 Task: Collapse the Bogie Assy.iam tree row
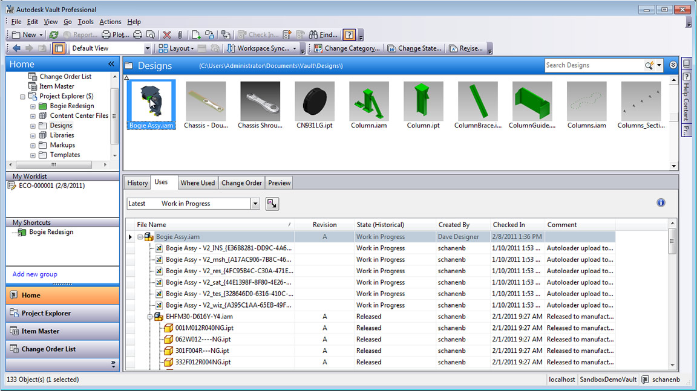140,237
